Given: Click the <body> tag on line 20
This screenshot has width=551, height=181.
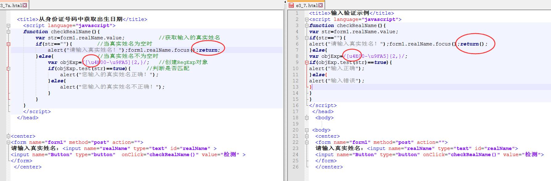Looking at the screenshot, I should tap(321, 130).
